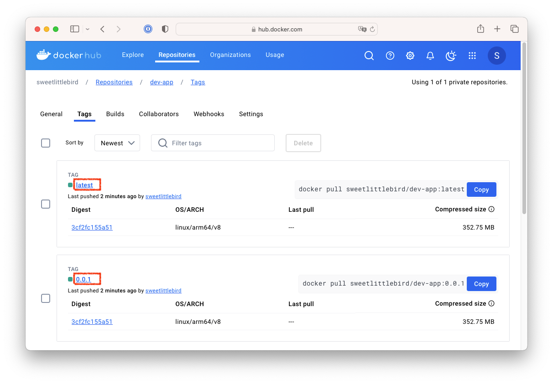Image resolution: width=553 pixels, height=384 pixels.
Task: Click the translate icon in address bar
Action: pos(362,29)
